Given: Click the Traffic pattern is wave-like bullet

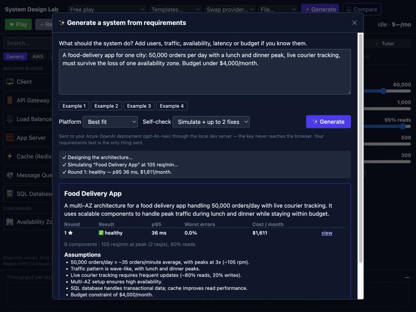Looking at the screenshot, I should tap(135, 268).
